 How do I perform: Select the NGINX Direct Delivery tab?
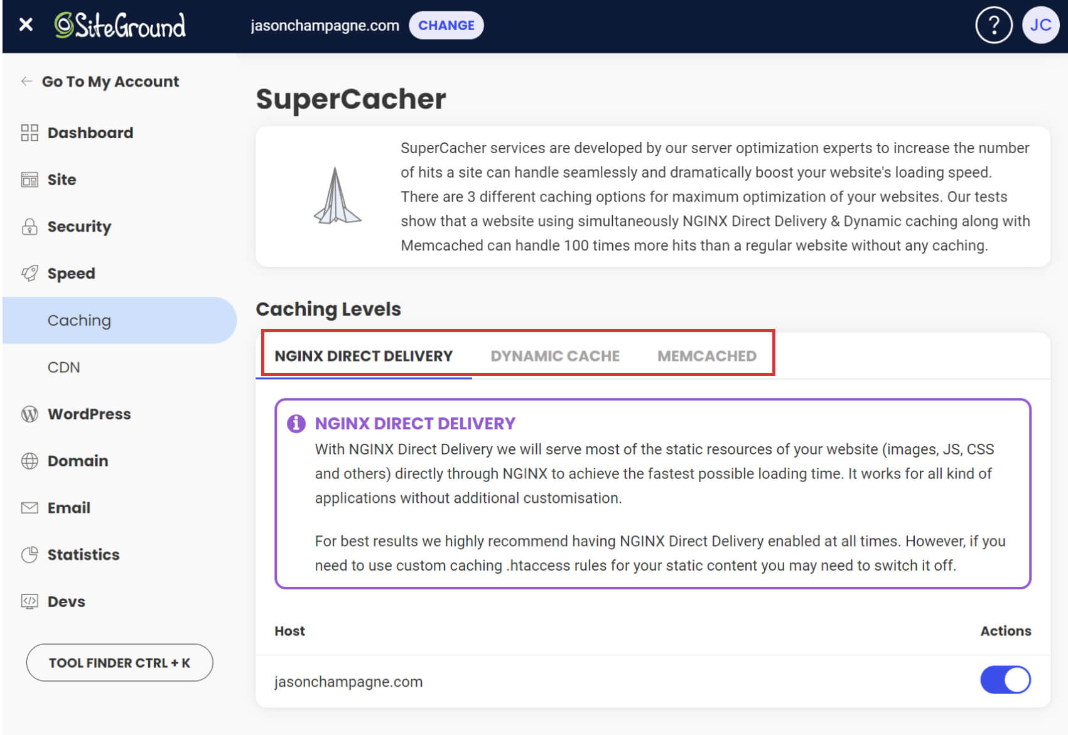(364, 356)
